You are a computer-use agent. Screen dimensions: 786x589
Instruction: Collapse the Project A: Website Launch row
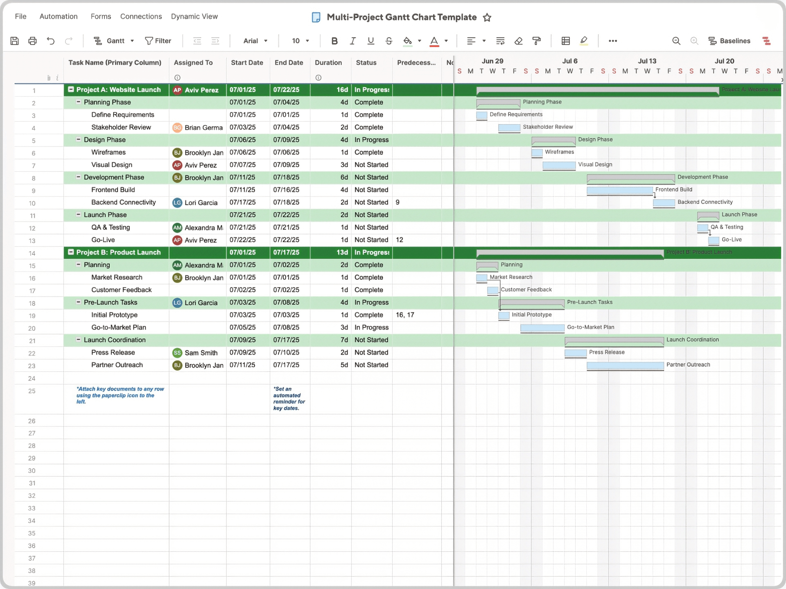coord(71,90)
